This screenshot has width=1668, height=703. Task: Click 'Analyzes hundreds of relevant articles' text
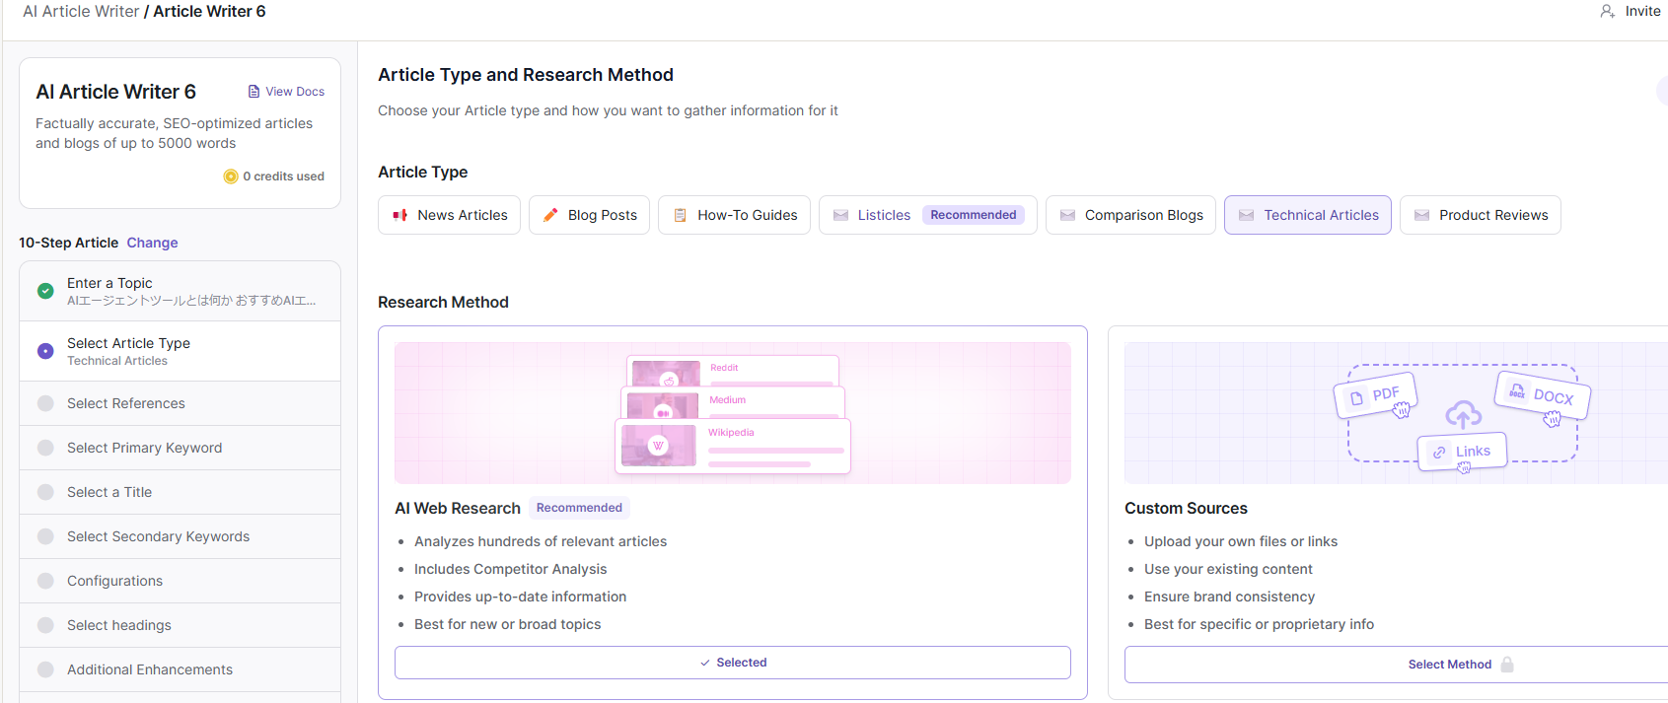(x=541, y=541)
